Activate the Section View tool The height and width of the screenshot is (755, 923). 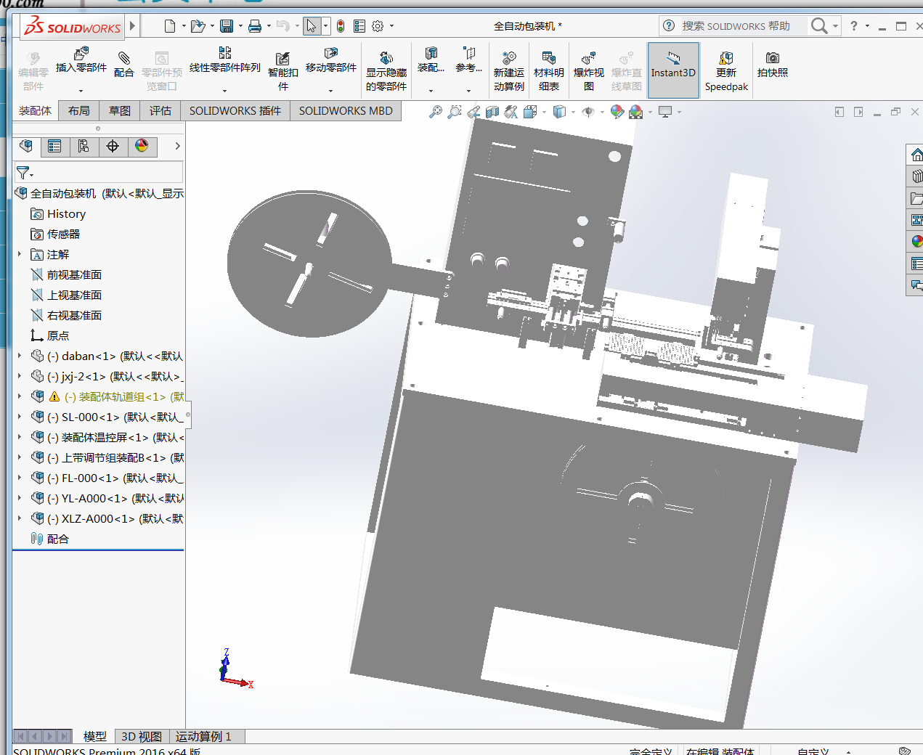coord(492,111)
